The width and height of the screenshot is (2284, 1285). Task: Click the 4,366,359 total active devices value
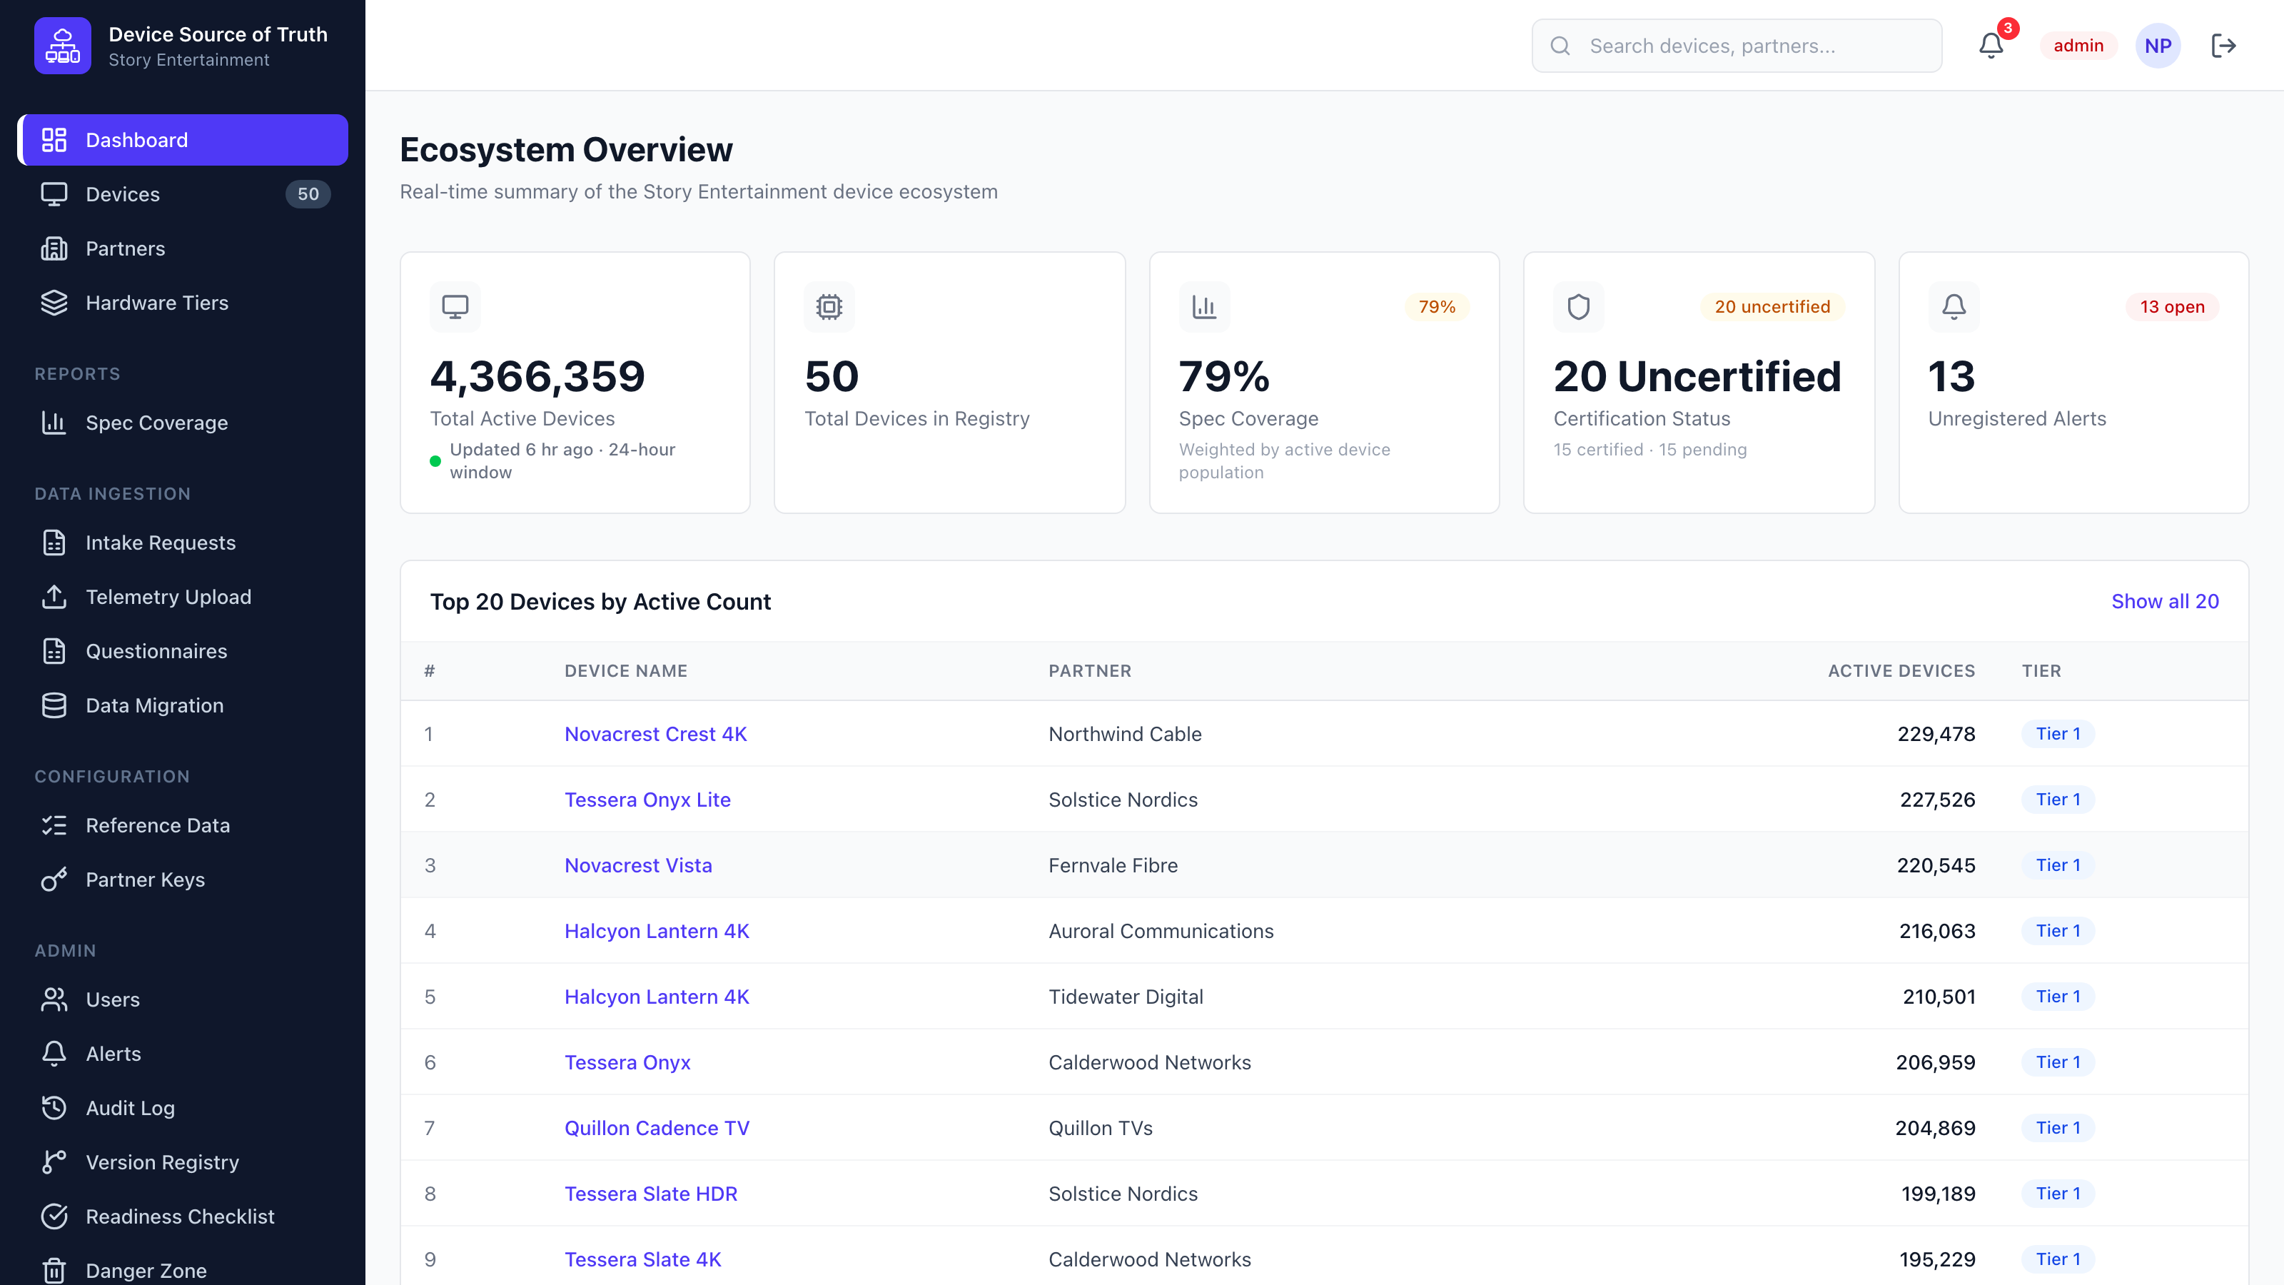(537, 376)
